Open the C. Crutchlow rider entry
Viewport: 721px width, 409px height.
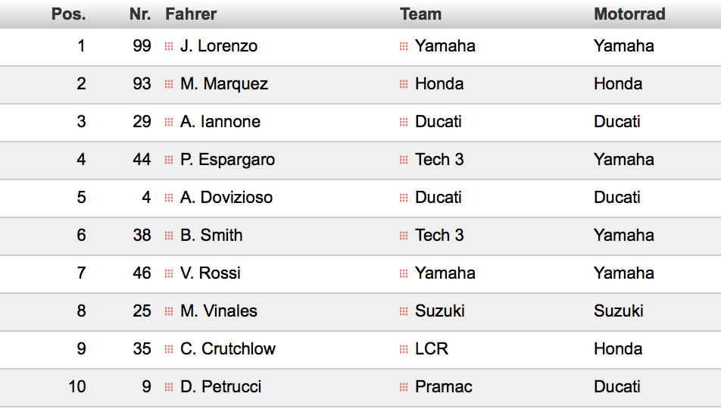pyautogui.click(x=228, y=348)
